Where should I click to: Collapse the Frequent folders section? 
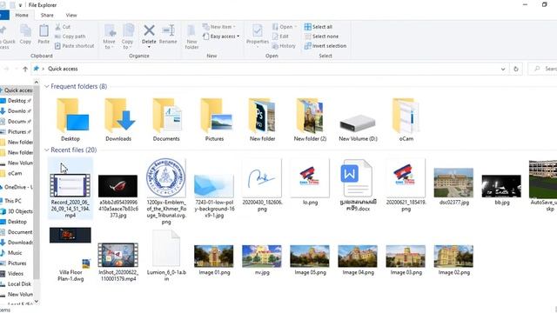[x=46, y=87]
